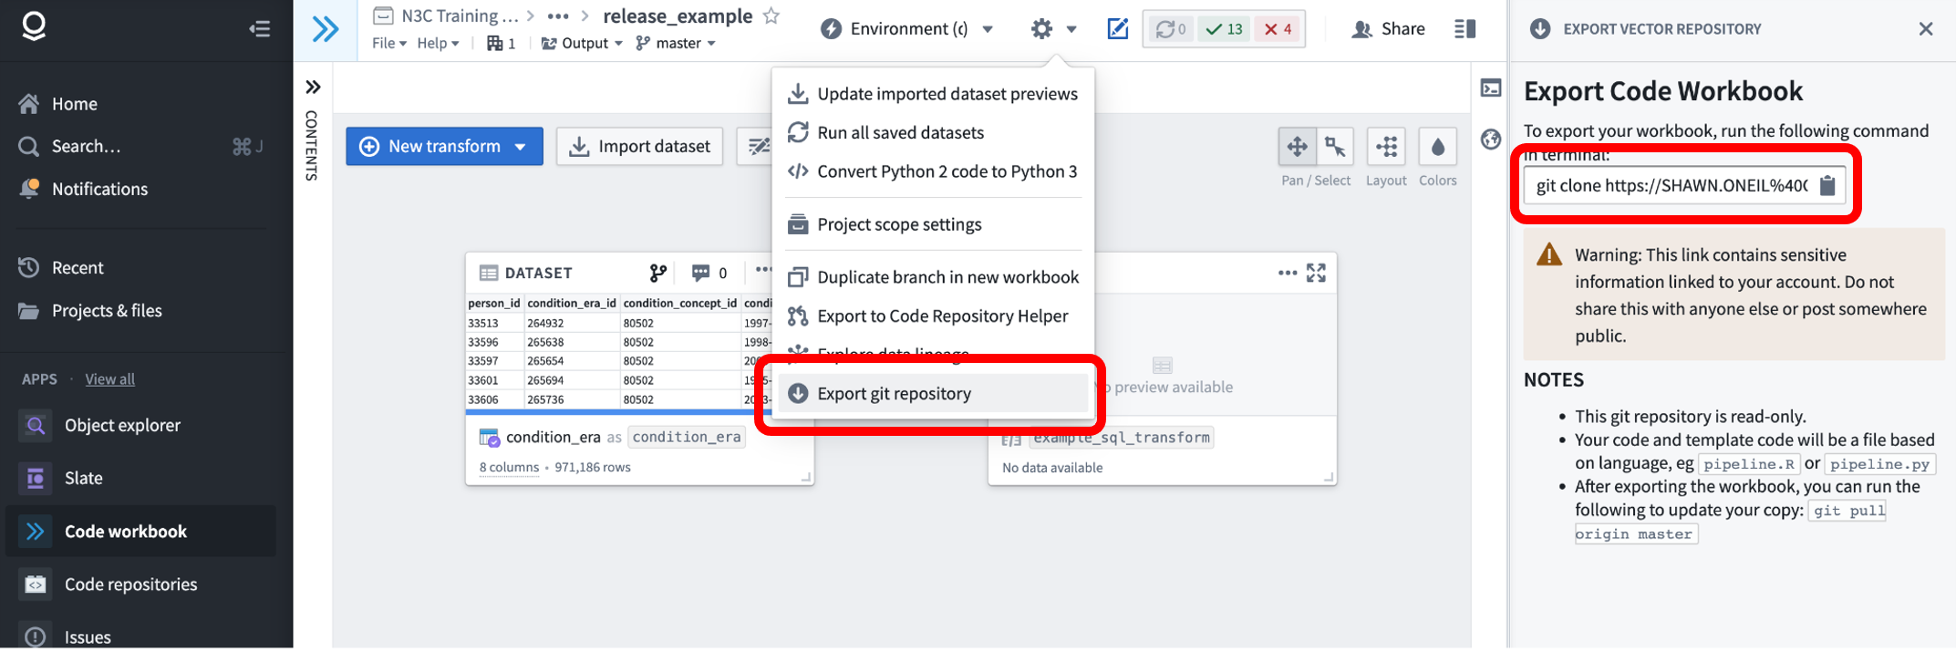Image resolution: width=1956 pixels, height=652 pixels.
Task: Open the settings gear menu
Action: pyautogui.click(x=1053, y=29)
